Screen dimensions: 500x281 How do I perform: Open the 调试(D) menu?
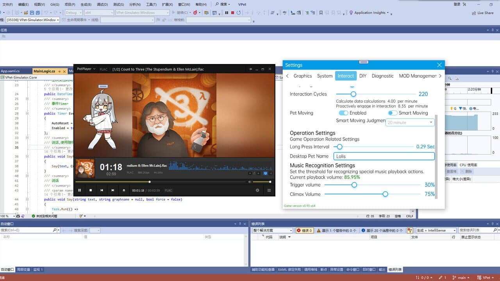coord(102,4)
